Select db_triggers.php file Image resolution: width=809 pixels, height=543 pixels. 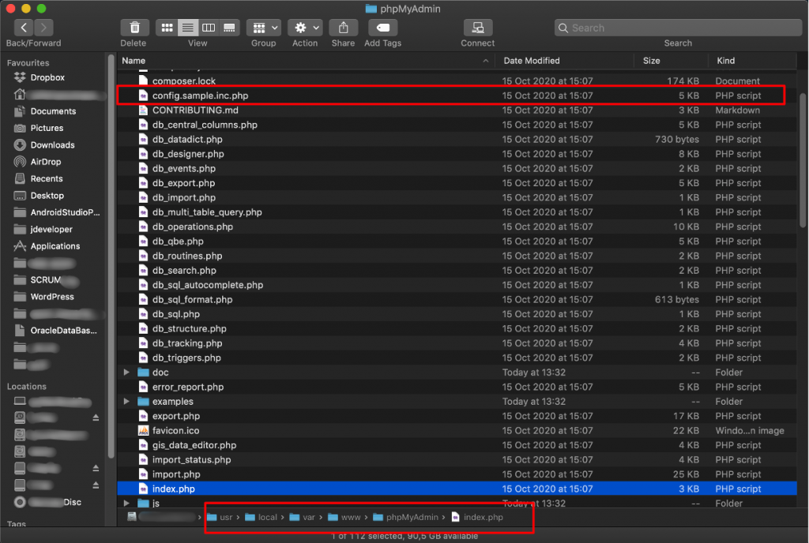tap(457, 358)
